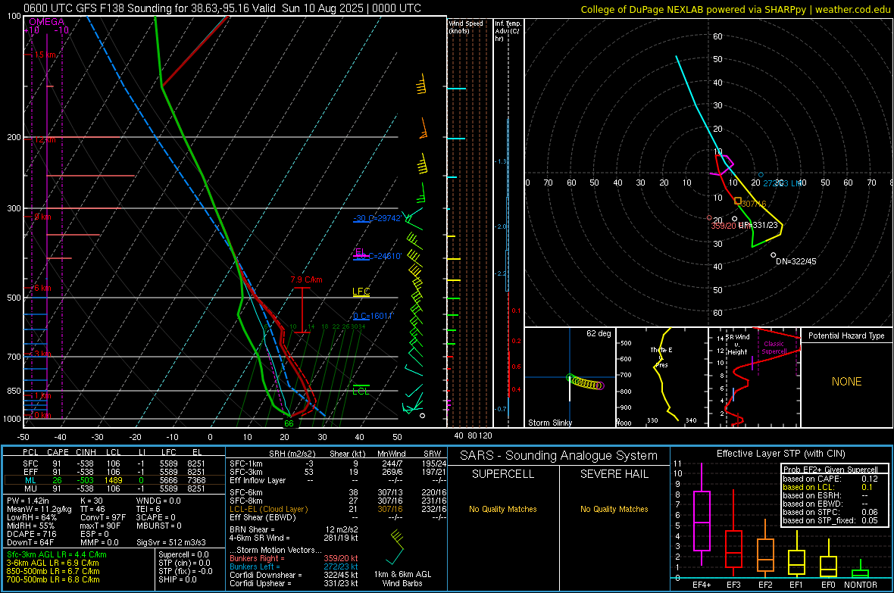
Task: Click the SHIP = 0.0 value
Action: [177, 579]
